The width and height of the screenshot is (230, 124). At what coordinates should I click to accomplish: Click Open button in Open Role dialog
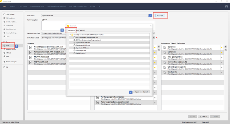[x=137, y=92]
